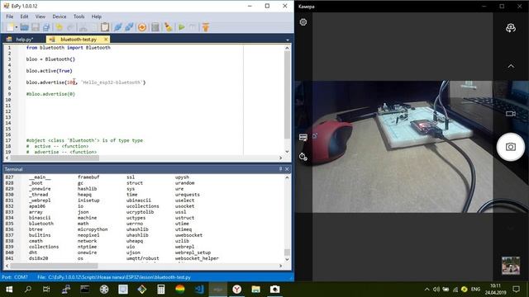Image resolution: width=529 pixels, height=297 pixels.
Task: Click the 'Port: COM7' status bar entry
Action: pos(15,277)
